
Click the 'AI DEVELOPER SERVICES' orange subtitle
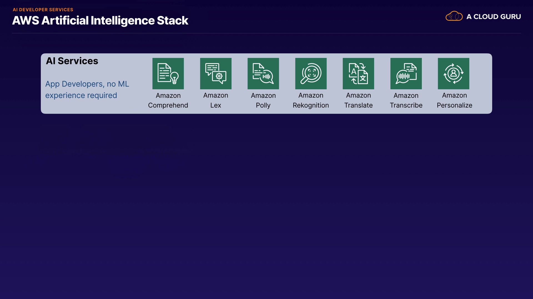pos(43,10)
